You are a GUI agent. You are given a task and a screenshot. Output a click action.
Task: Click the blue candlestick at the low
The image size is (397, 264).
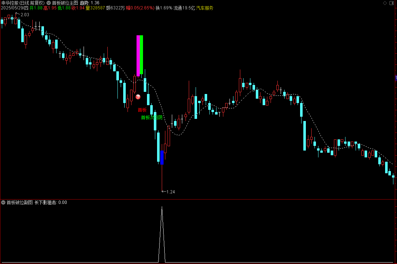coord(162,157)
